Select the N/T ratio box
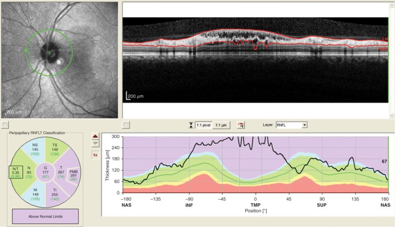 pos(16,171)
